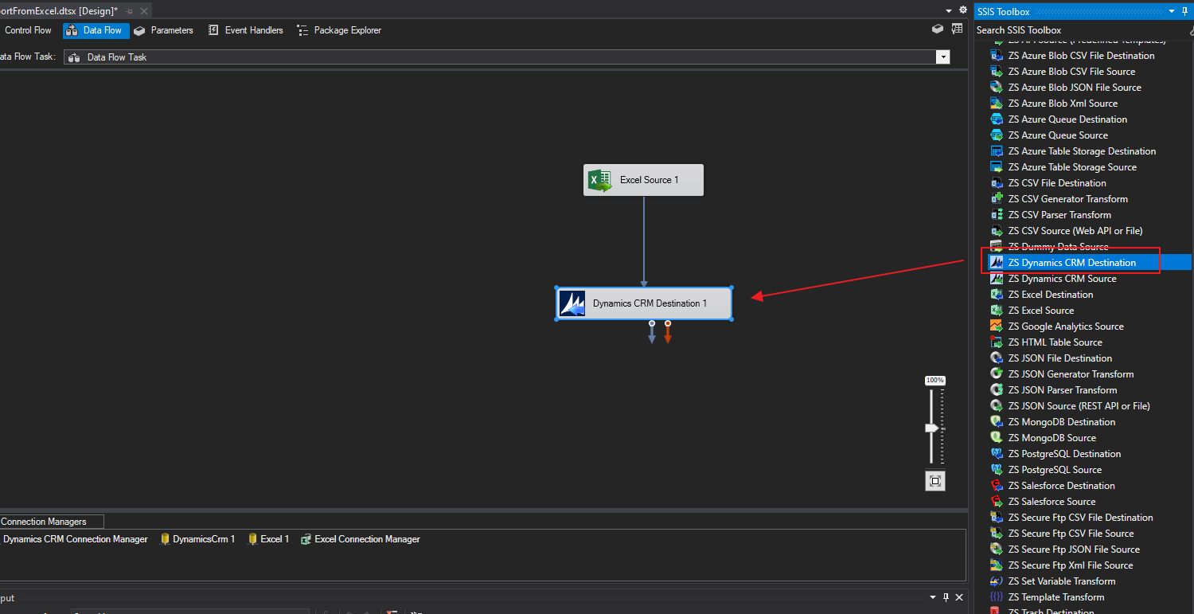Open the Event Handlers tab
Viewport: 1194px width, 614px height.
coord(252,29)
